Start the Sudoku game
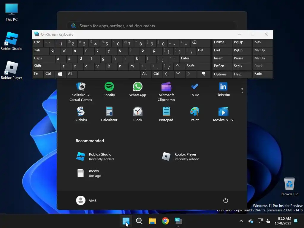This screenshot has height=228, width=304. tap(81, 114)
